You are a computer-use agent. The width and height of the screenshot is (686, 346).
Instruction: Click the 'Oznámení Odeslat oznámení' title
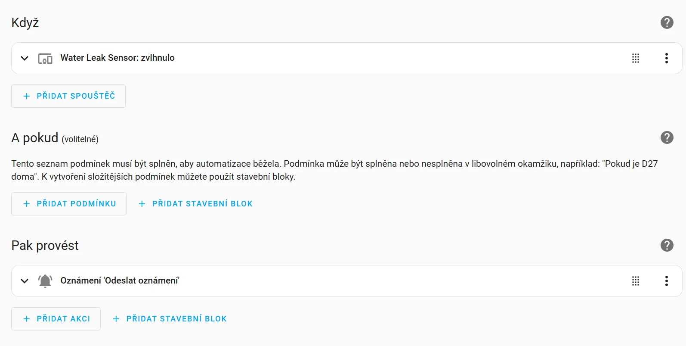120,281
